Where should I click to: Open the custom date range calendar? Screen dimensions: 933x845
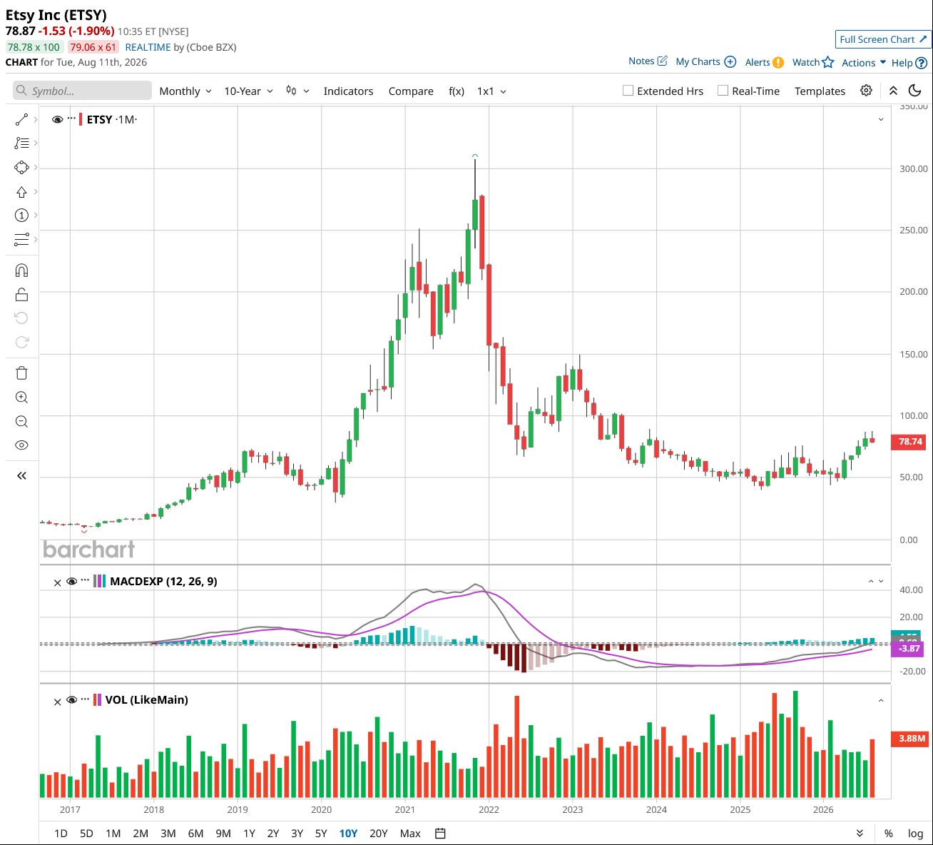pyautogui.click(x=440, y=833)
